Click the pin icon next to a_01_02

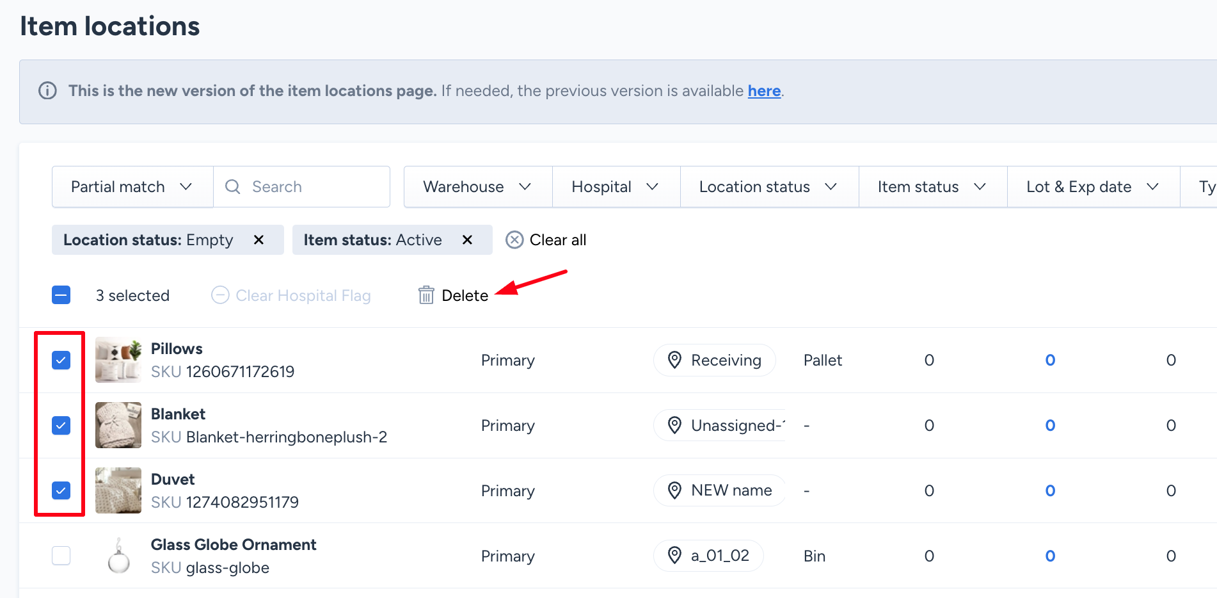pyautogui.click(x=674, y=556)
